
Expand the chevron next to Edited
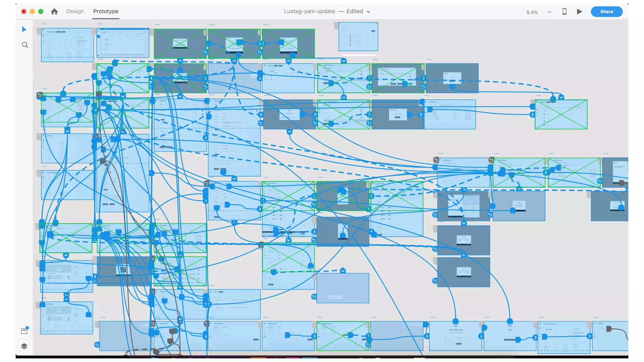pos(368,12)
